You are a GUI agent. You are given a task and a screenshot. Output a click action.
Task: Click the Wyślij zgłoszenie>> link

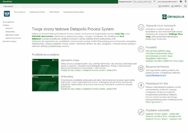click(154, 102)
